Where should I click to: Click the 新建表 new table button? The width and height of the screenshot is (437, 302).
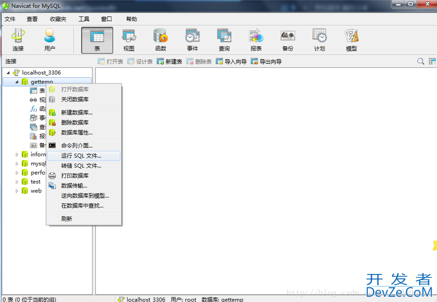pos(169,62)
